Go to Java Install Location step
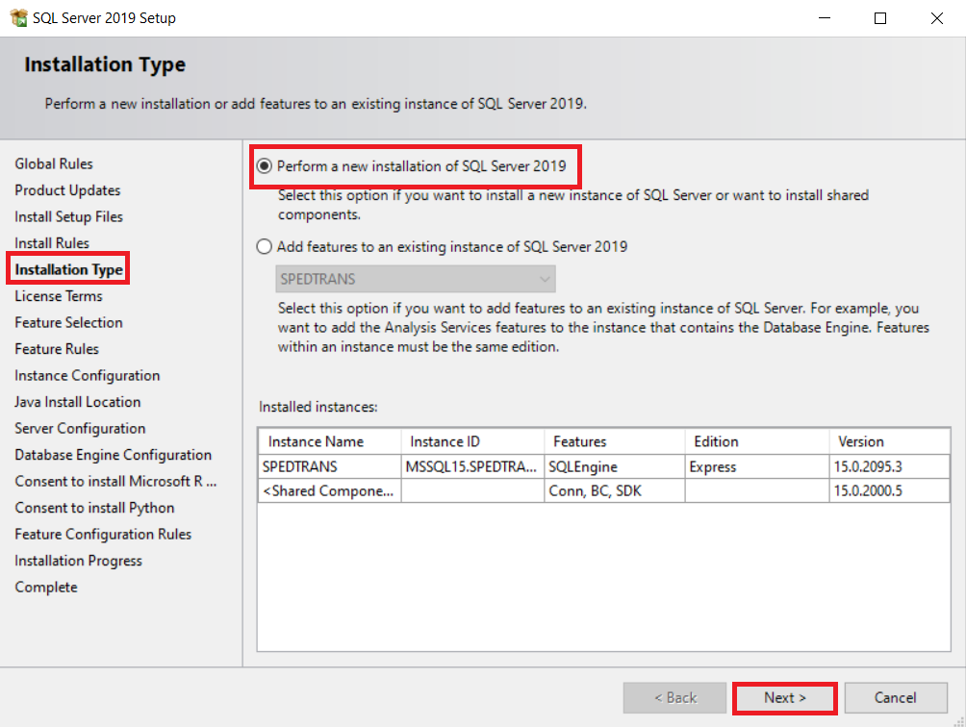The width and height of the screenshot is (966, 727). click(78, 402)
